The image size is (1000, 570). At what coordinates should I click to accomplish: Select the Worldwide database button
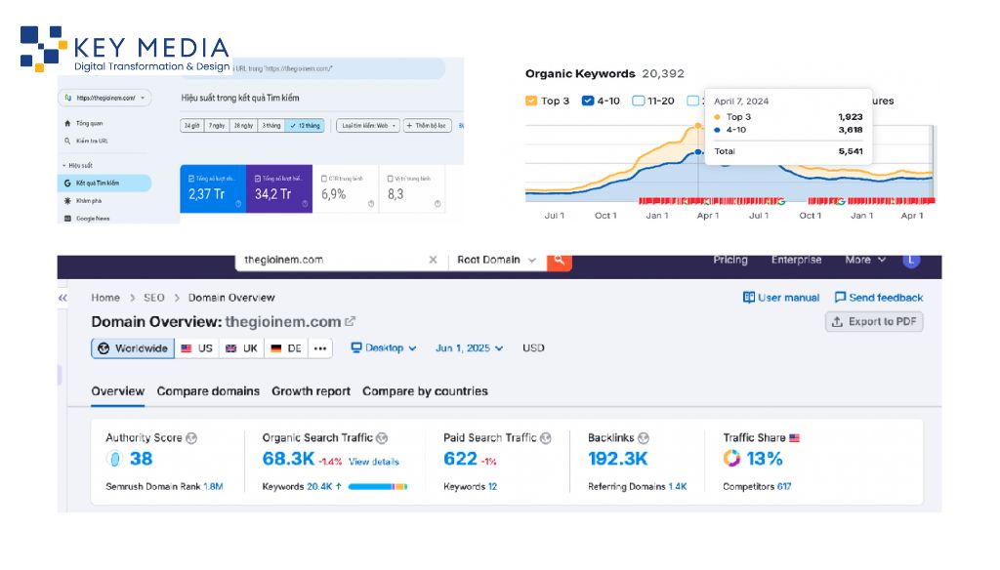[x=133, y=348]
